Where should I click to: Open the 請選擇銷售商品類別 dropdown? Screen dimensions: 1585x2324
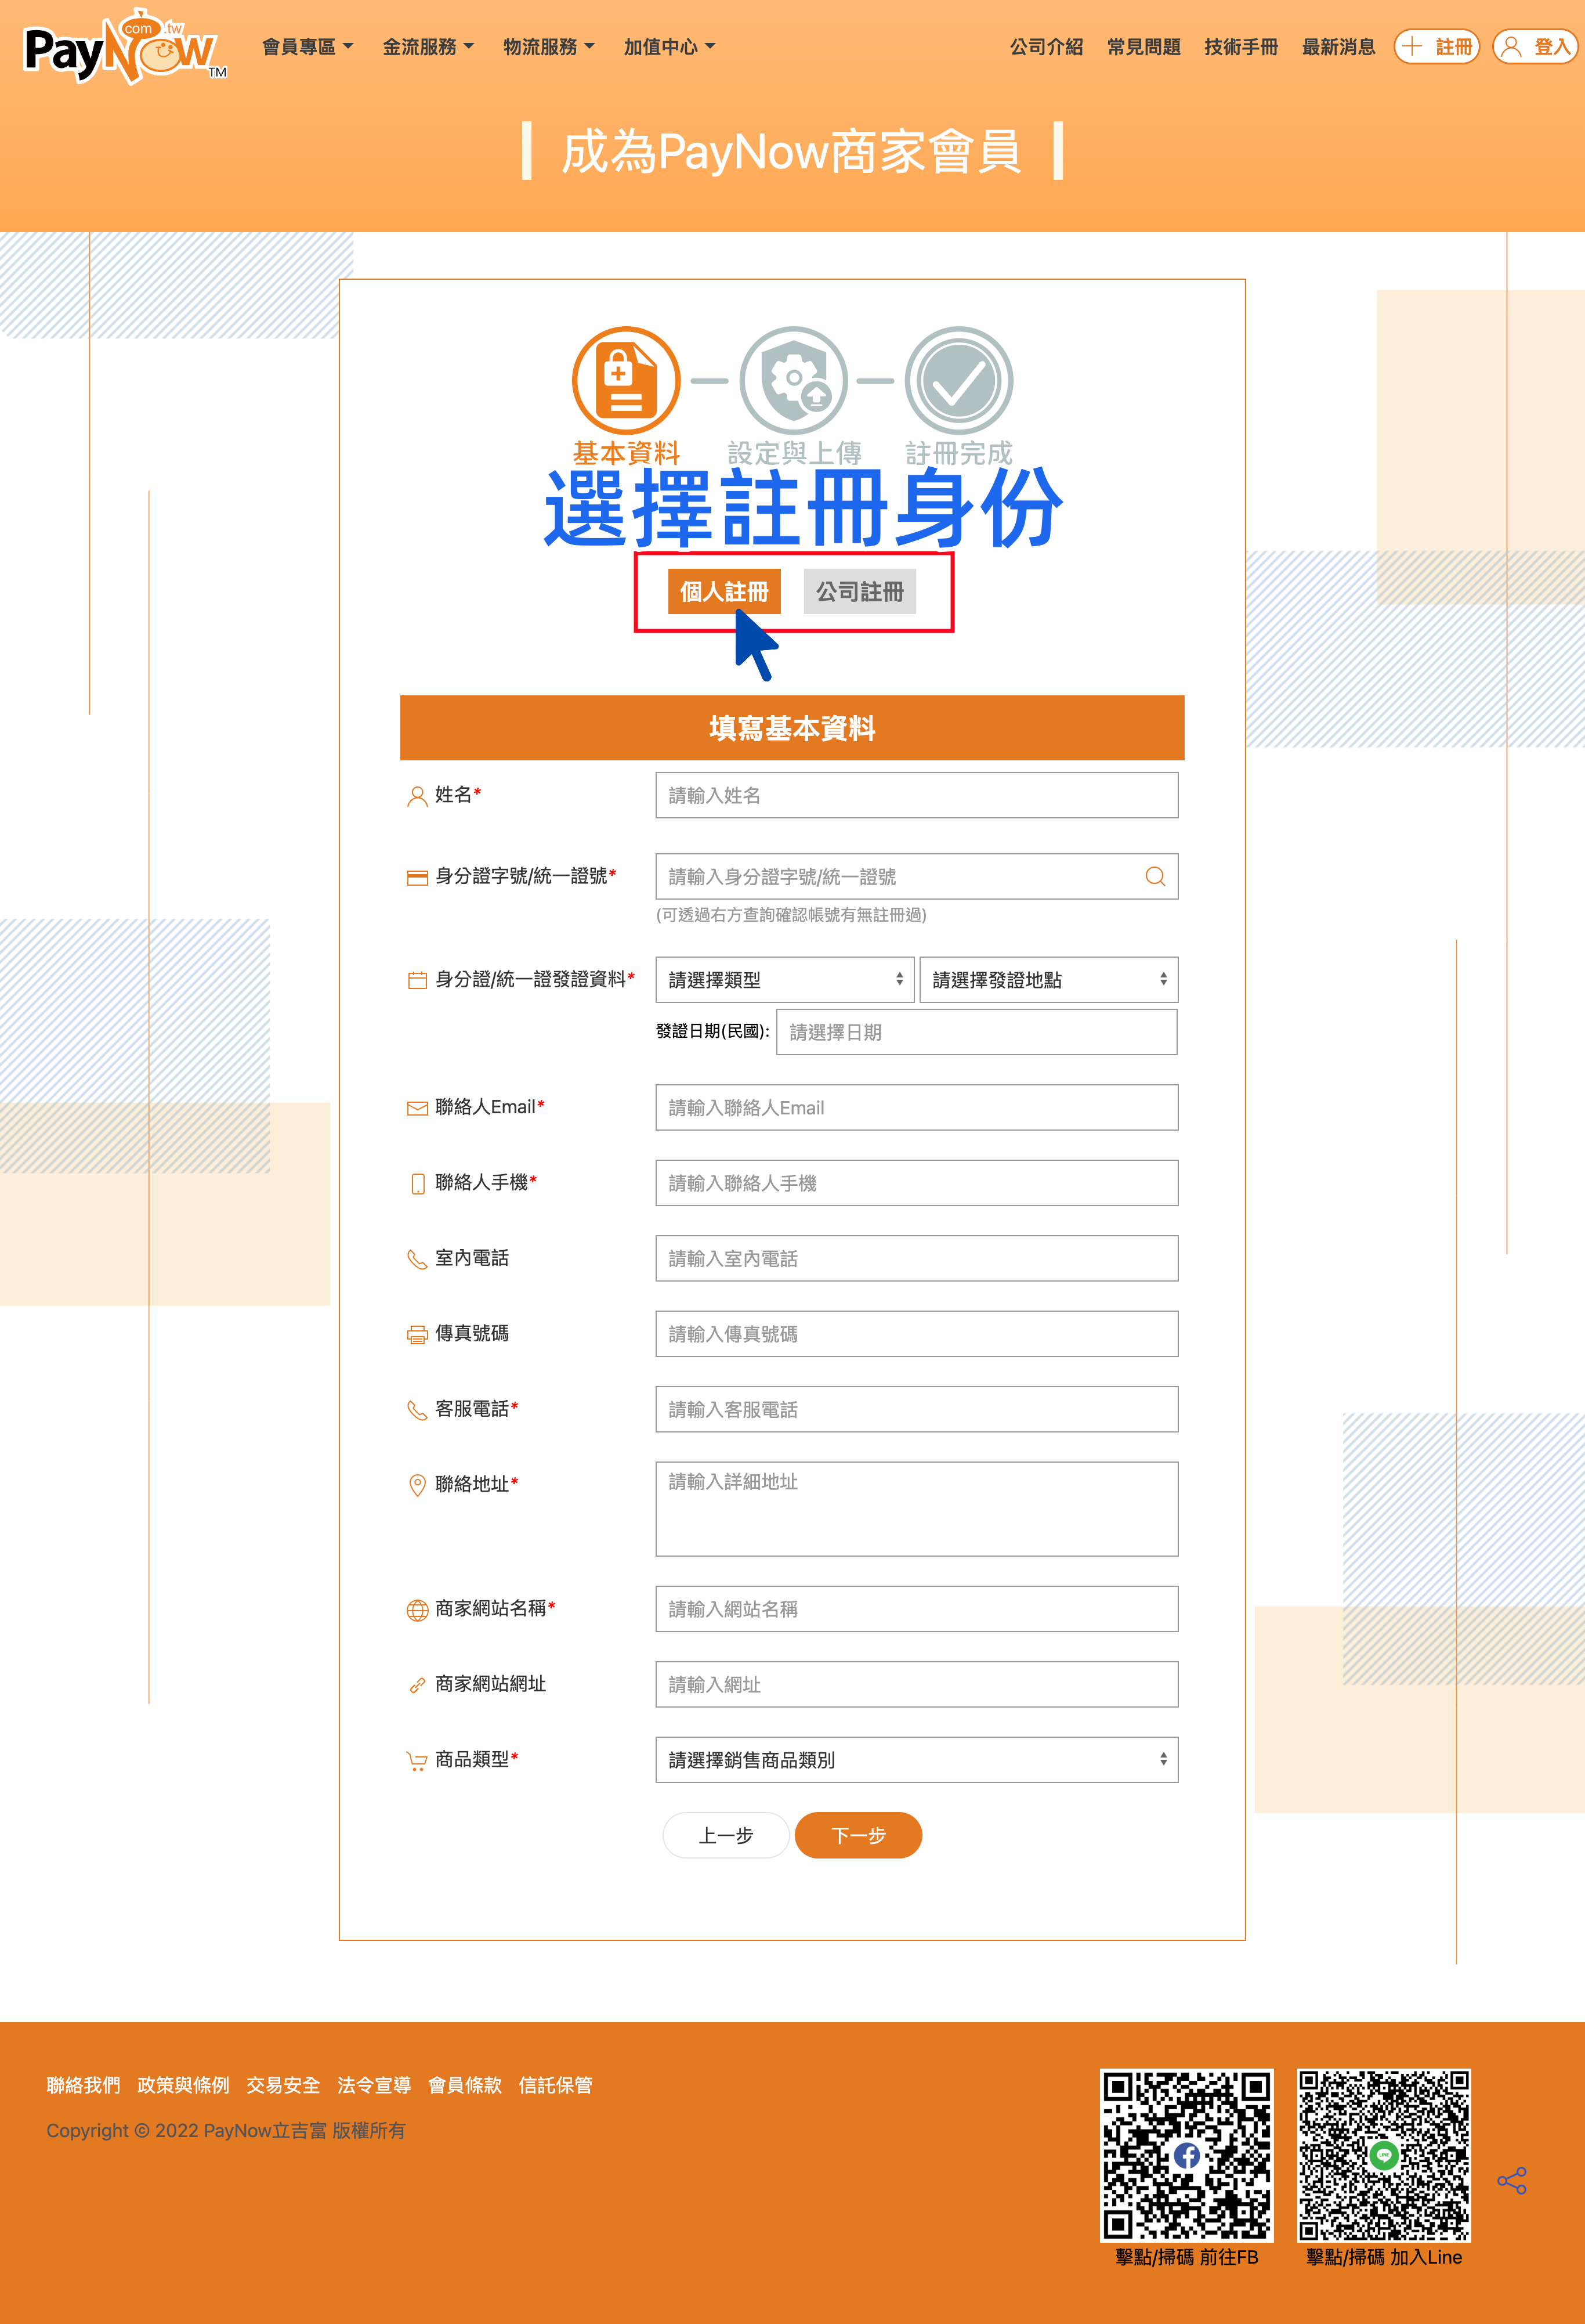click(917, 1760)
